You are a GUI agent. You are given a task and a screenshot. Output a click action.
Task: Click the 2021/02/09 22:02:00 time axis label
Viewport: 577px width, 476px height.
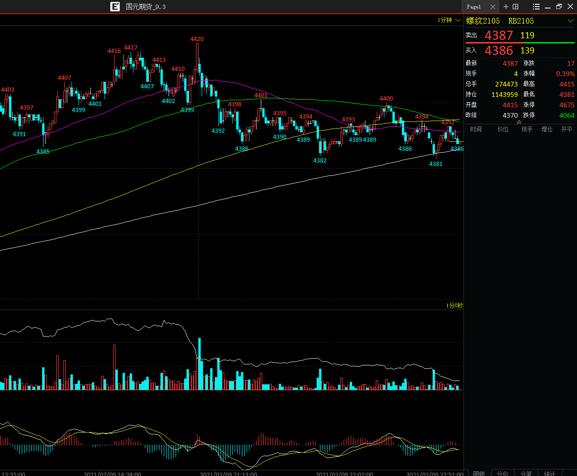[344, 474]
